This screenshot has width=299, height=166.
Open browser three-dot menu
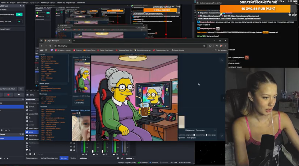click(225, 46)
